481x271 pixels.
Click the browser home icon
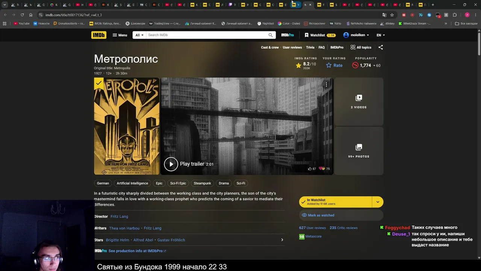coord(31,15)
